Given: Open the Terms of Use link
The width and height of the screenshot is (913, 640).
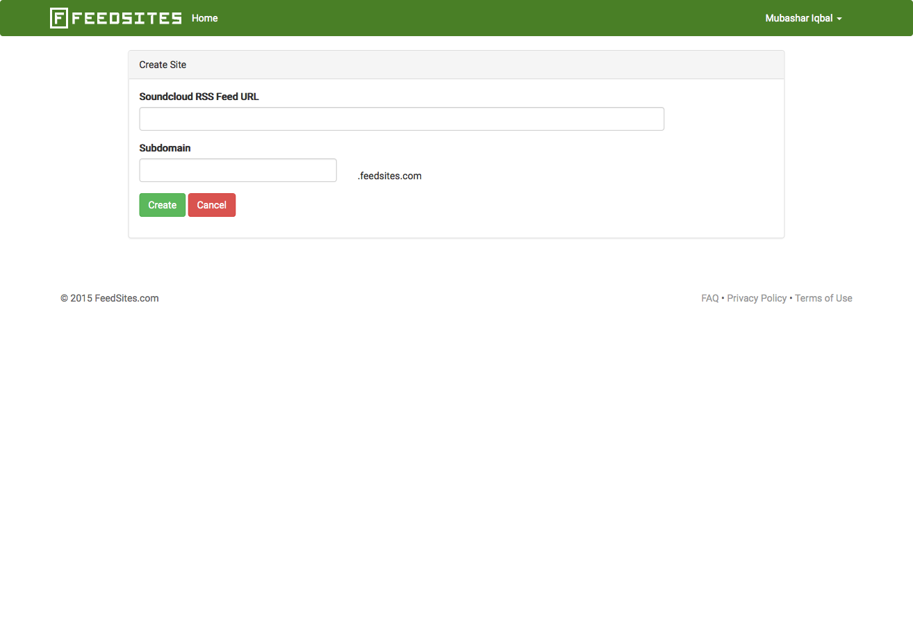Looking at the screenshot, I should coord(823,297).
